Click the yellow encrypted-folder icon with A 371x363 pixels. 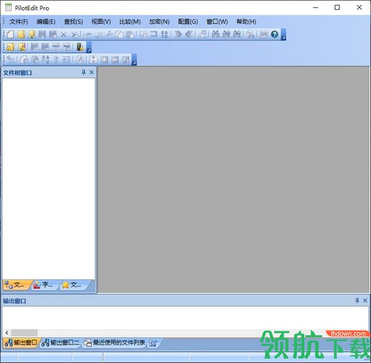pyautogui.click(x=11, y=47)
